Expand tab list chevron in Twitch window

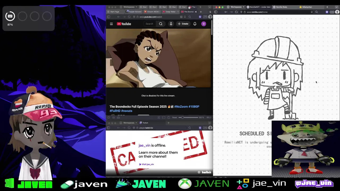tap(210, 123)
